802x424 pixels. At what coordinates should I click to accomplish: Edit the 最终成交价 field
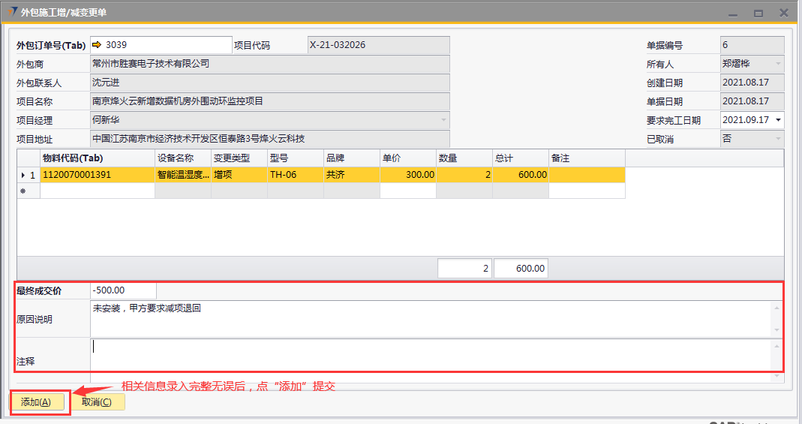pyautogui.click(x=123, y=290)
